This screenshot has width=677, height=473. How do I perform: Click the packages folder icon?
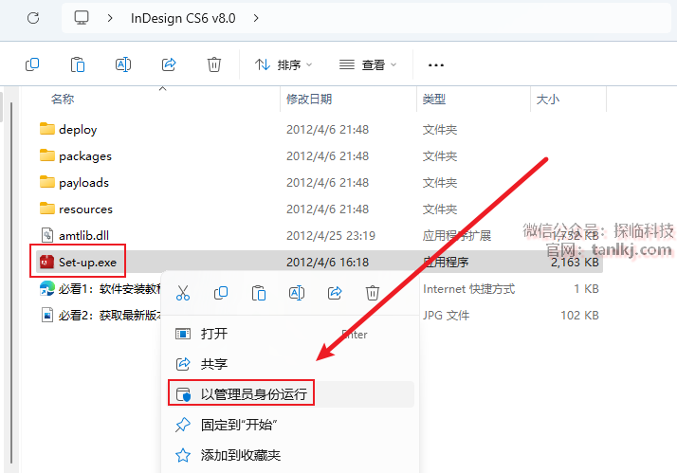tap(47, 155)
